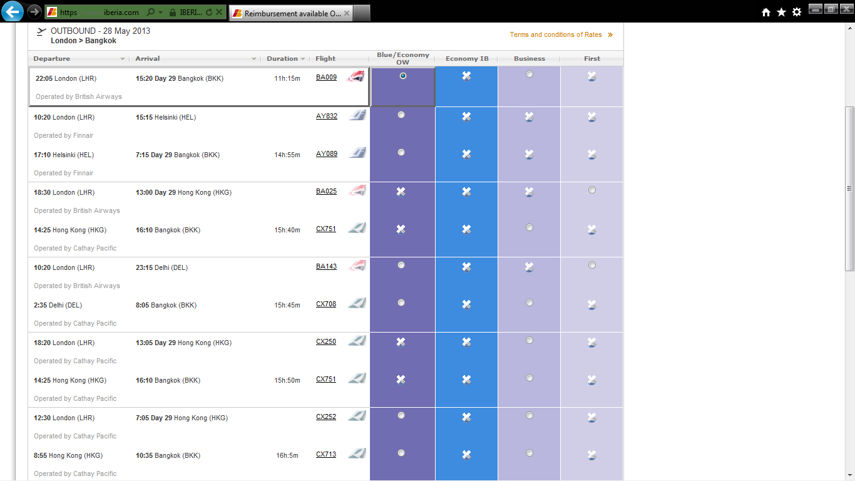The image size is (855, 481).
Task: Open Terms and conditions of Rates link
Action: tap(556, 34)
